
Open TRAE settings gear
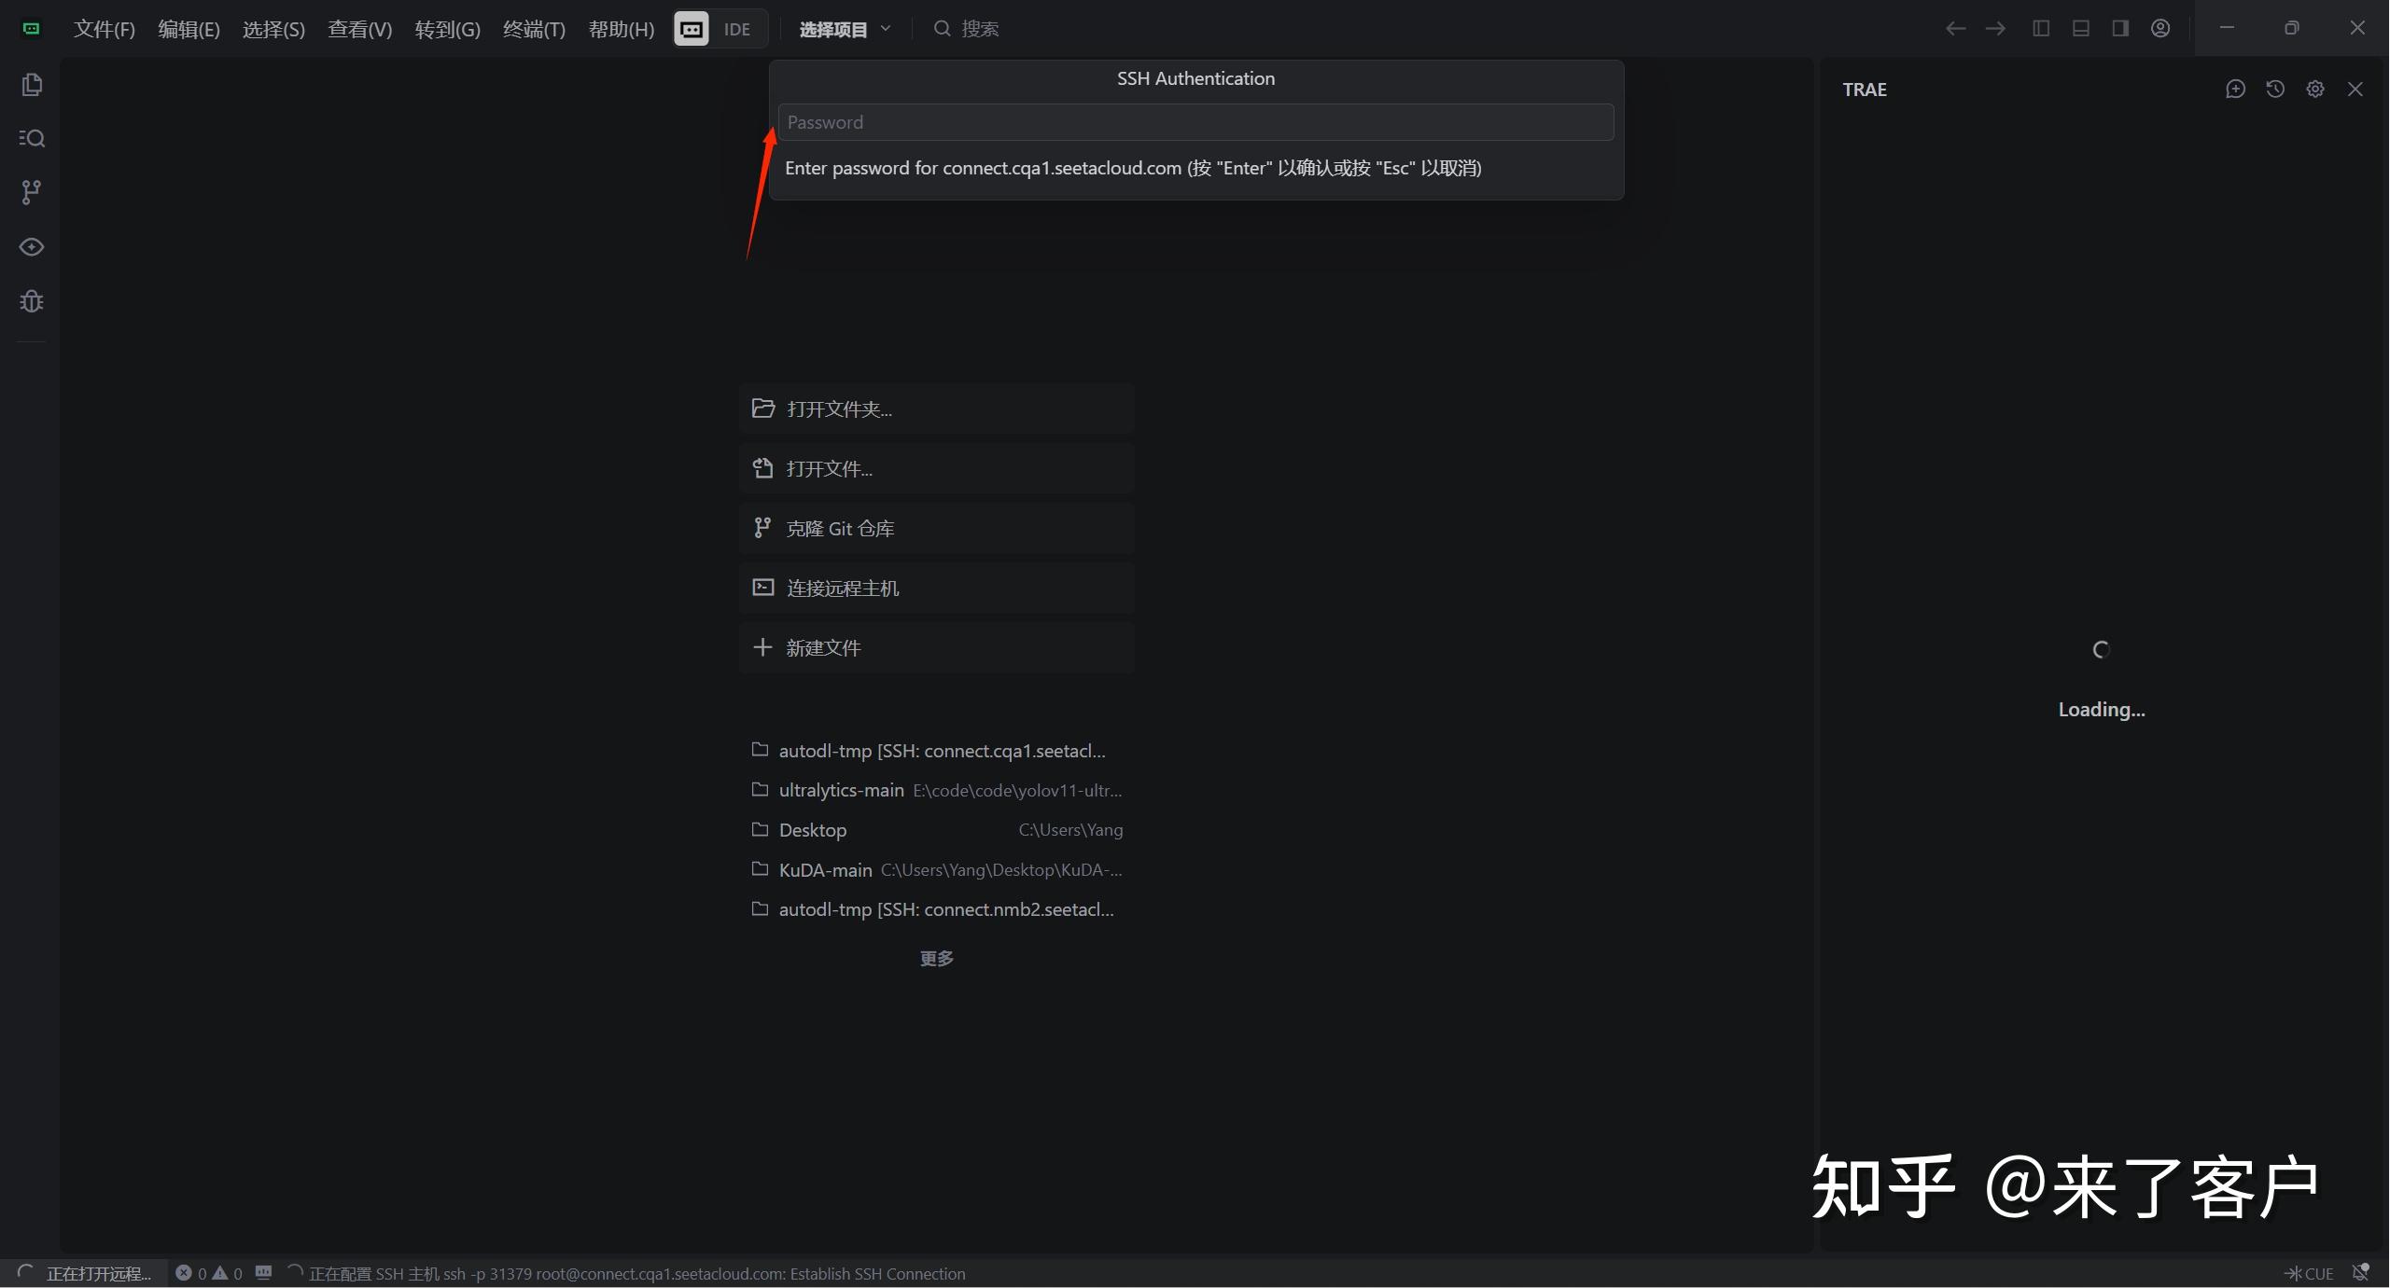coord(2315,89)
